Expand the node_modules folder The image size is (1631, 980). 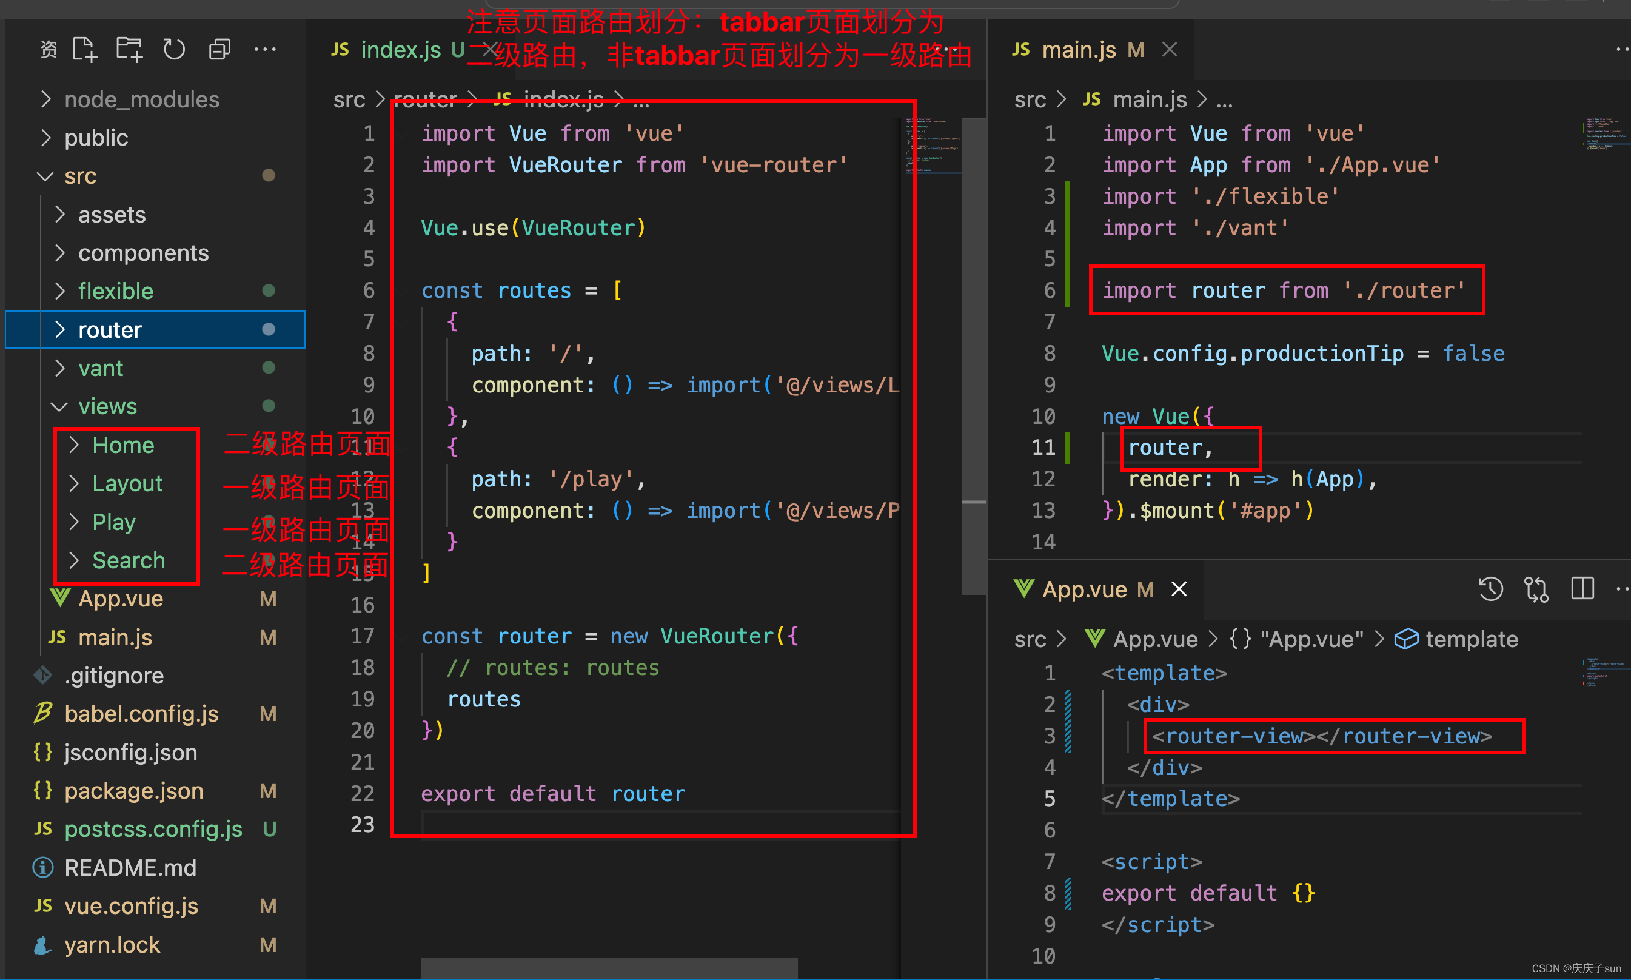click(x=141, y=99)
